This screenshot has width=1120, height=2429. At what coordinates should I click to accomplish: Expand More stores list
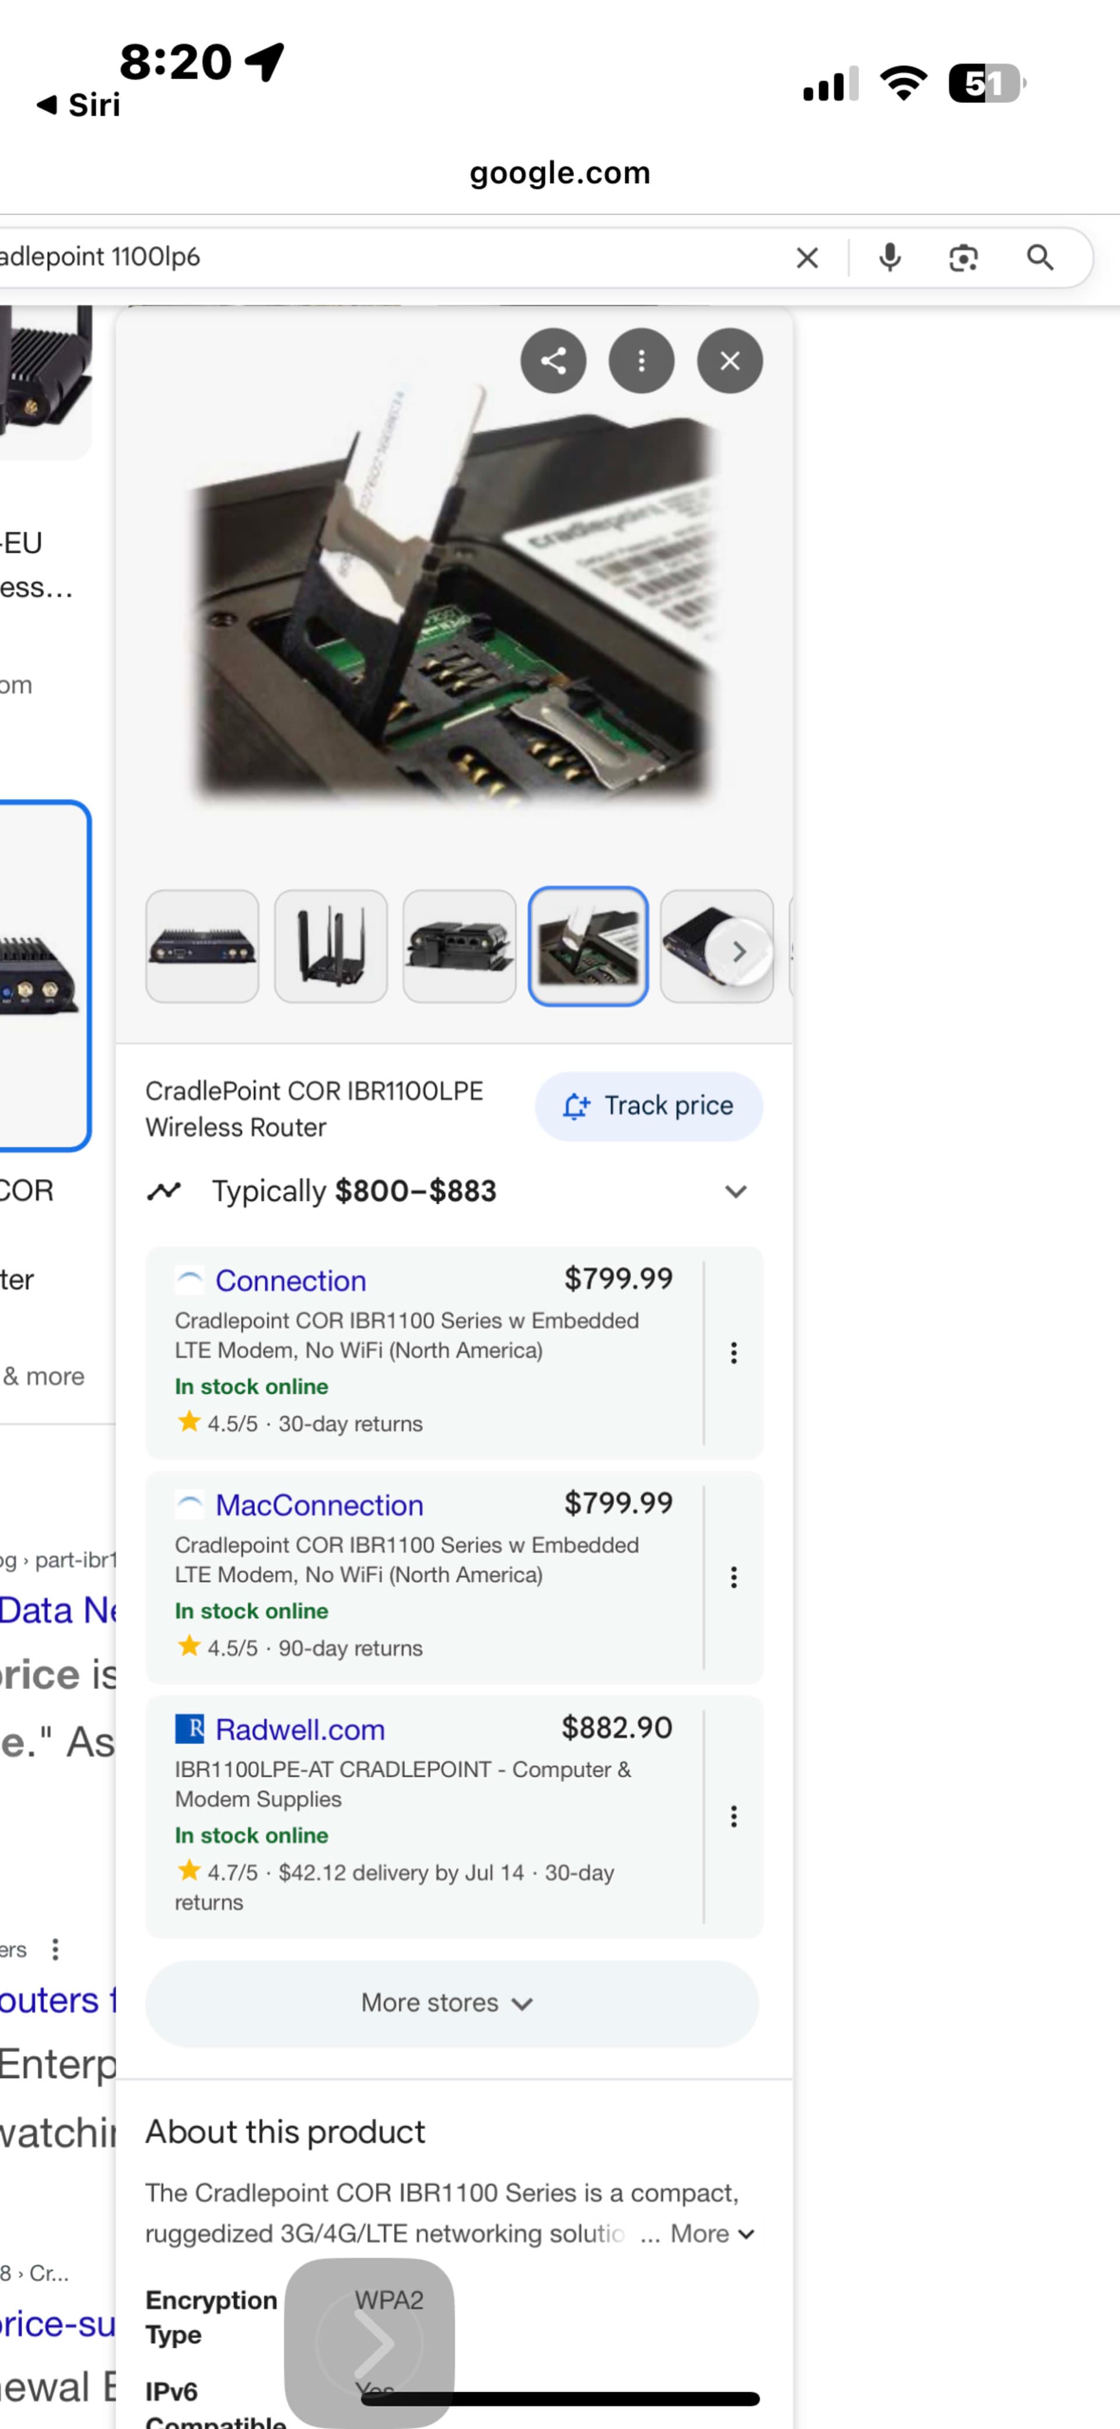pyautogui.click(x=452, y=2003)
